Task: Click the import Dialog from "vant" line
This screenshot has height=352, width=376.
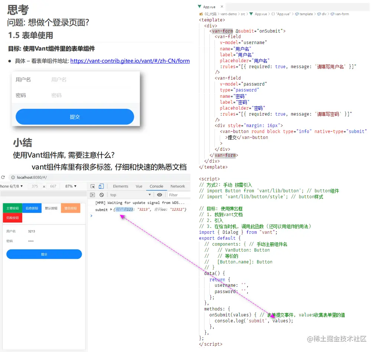Action: [238, 232]
